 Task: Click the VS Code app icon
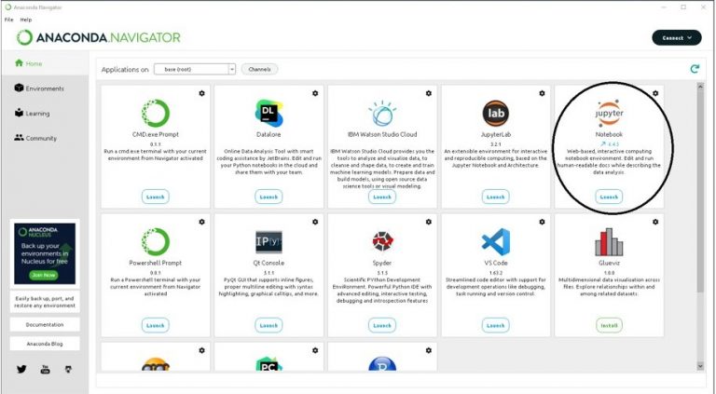tap(495, 242)
